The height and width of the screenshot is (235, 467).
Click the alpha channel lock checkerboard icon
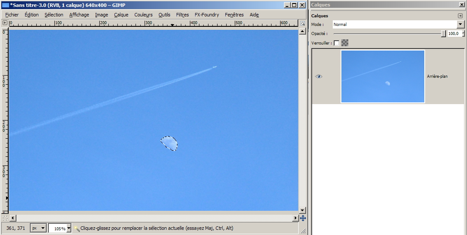345,43
